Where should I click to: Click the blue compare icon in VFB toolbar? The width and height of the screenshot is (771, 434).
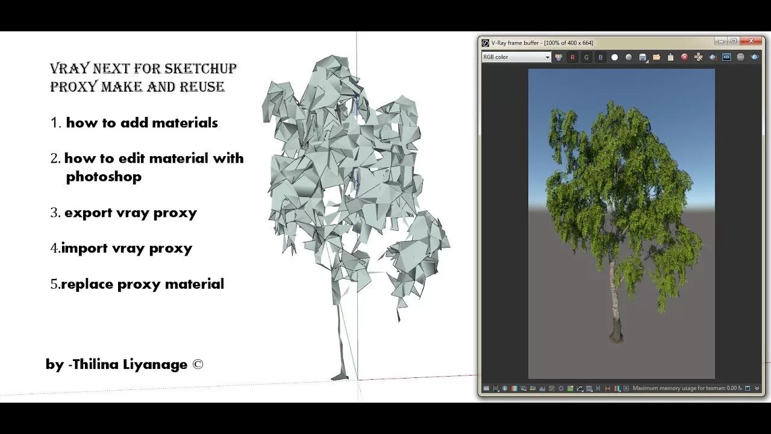coord(726,57)
